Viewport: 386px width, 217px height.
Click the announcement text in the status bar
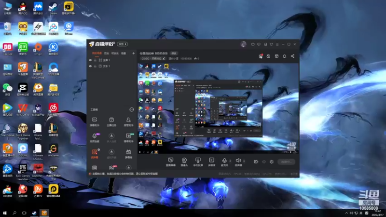(125, 174)
